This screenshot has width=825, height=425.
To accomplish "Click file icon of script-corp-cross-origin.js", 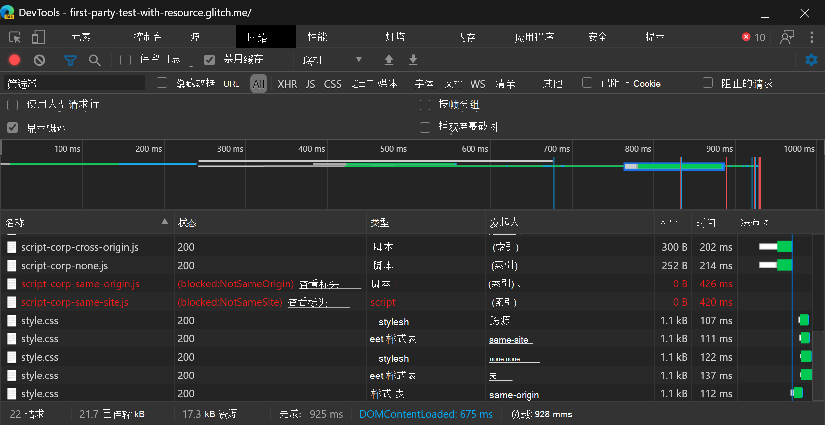I will click(x=12, y=247).
